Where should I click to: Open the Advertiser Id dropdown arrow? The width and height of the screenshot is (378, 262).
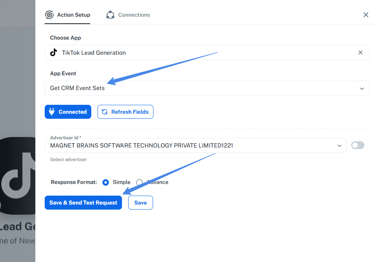click(x=339, y=146)
